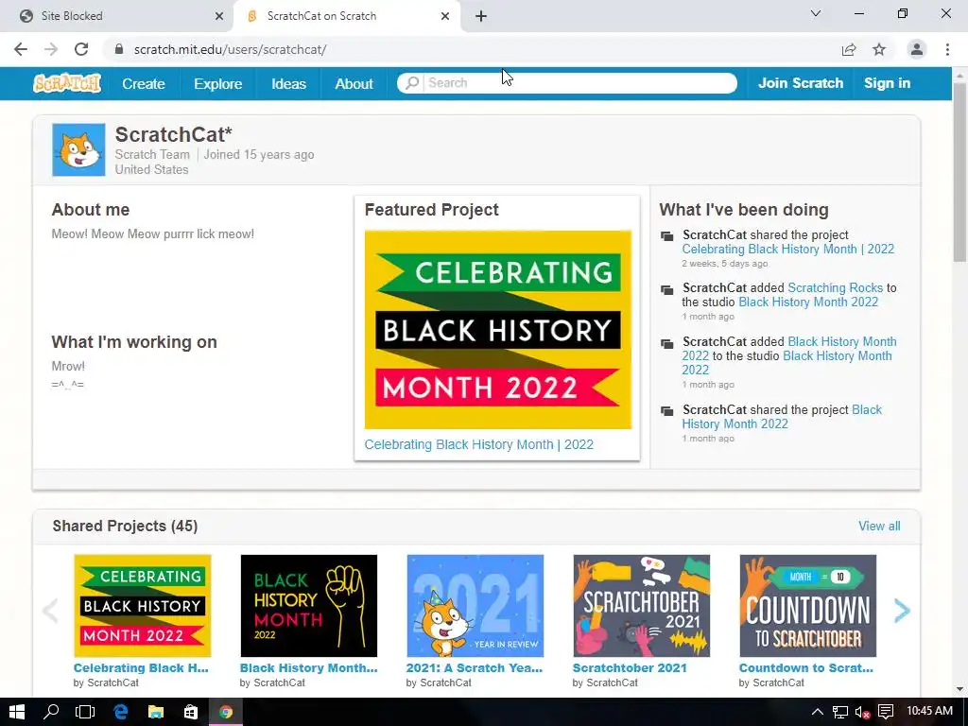Open the notification center icon
Image resolution: width=968 pixels, height=726 pixels.
(886, 712)
